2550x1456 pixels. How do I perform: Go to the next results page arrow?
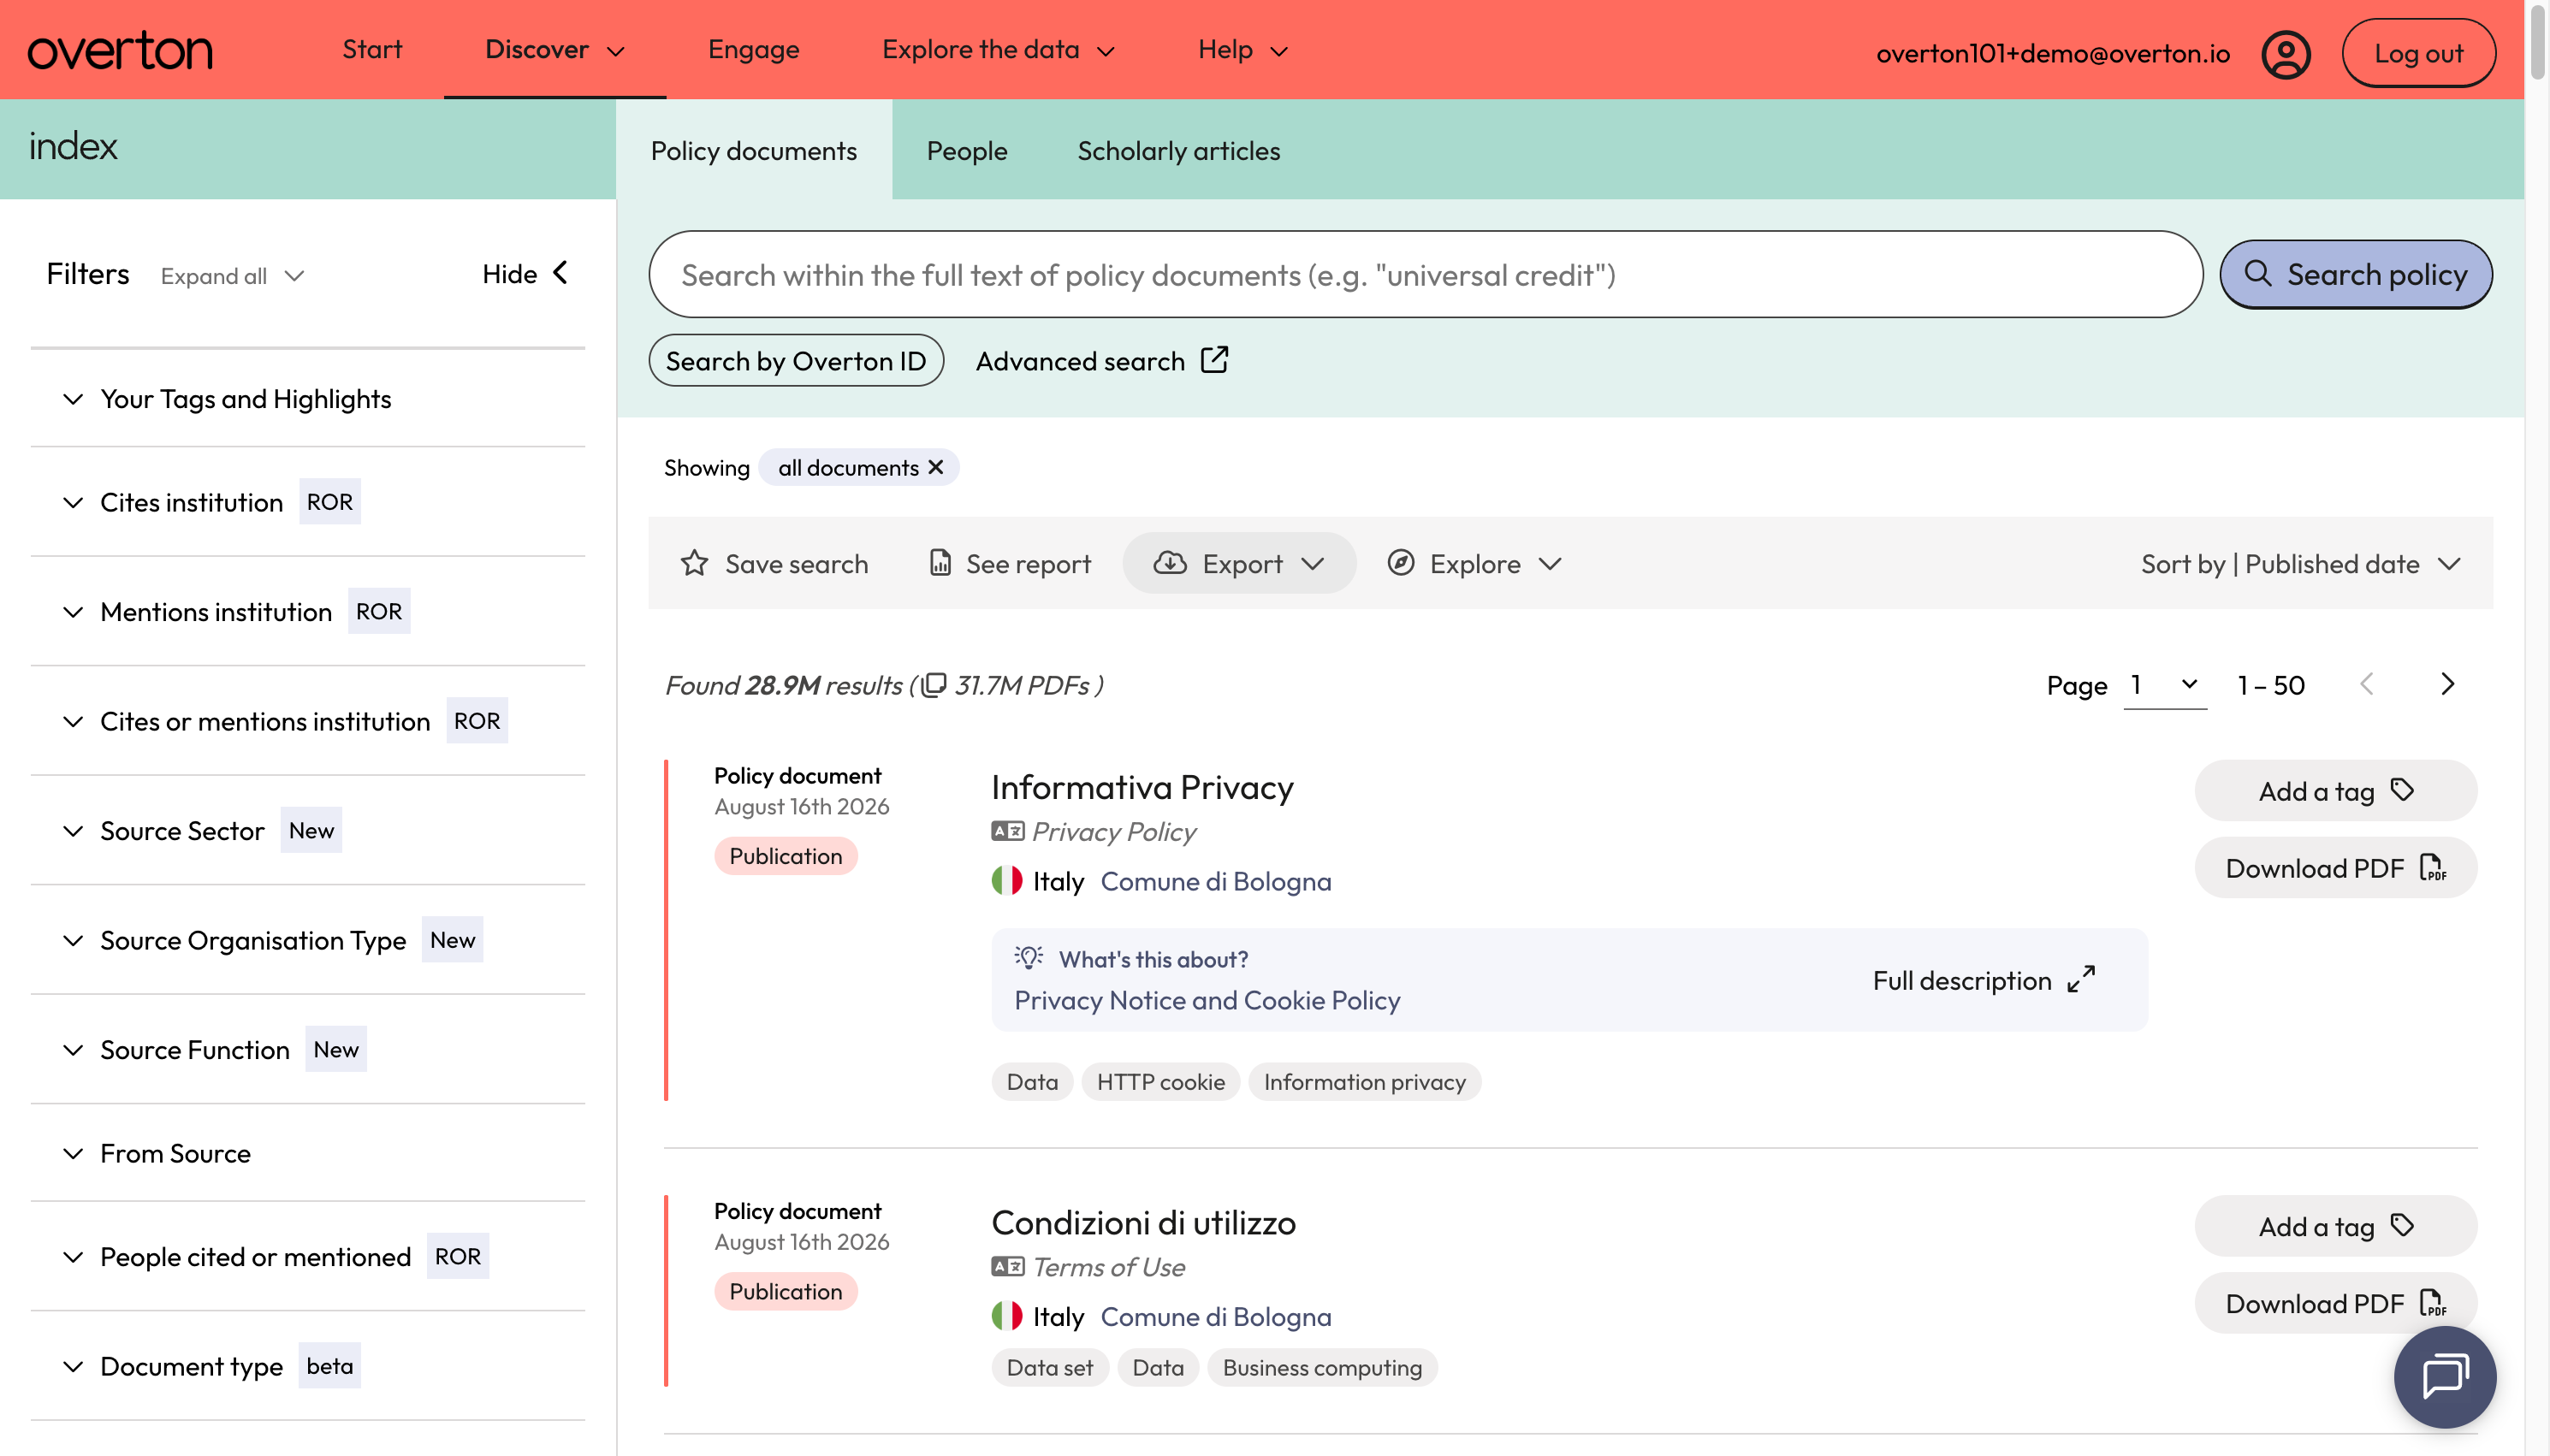(x=2447, y=684)
